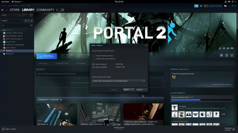Click the blue Install button
The width and height of the screenshot is (238, 133).
coord(47,56)
